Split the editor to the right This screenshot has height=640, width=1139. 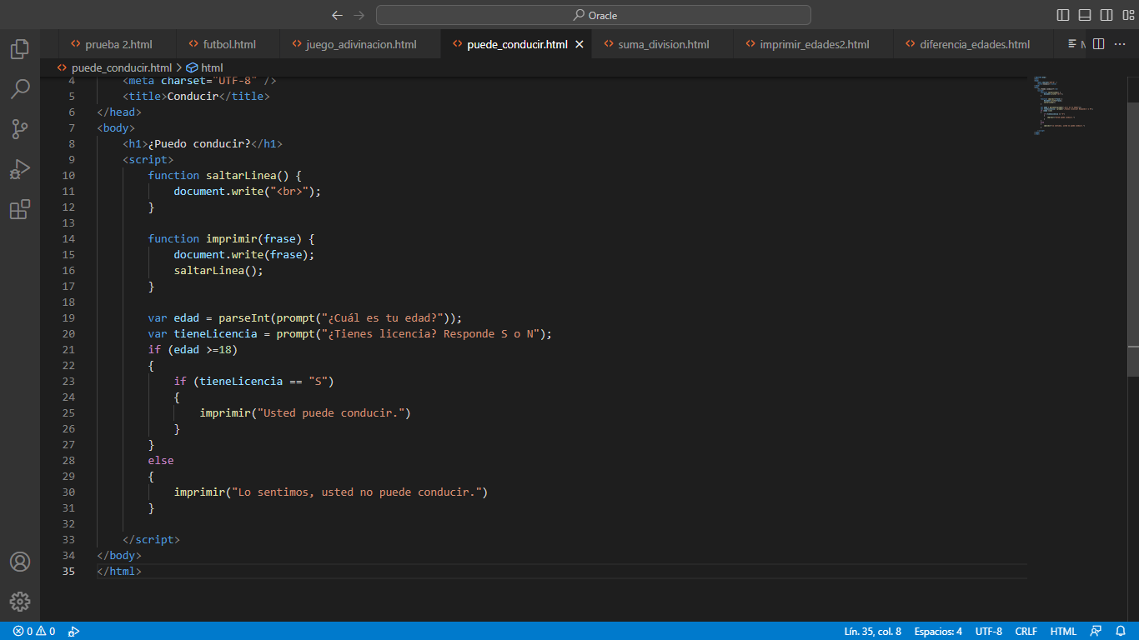point(1098,44)
